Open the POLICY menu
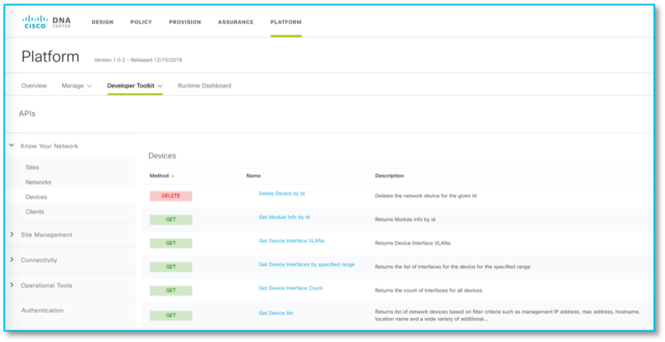Screen dimensions: 665x342 point(141,22)
